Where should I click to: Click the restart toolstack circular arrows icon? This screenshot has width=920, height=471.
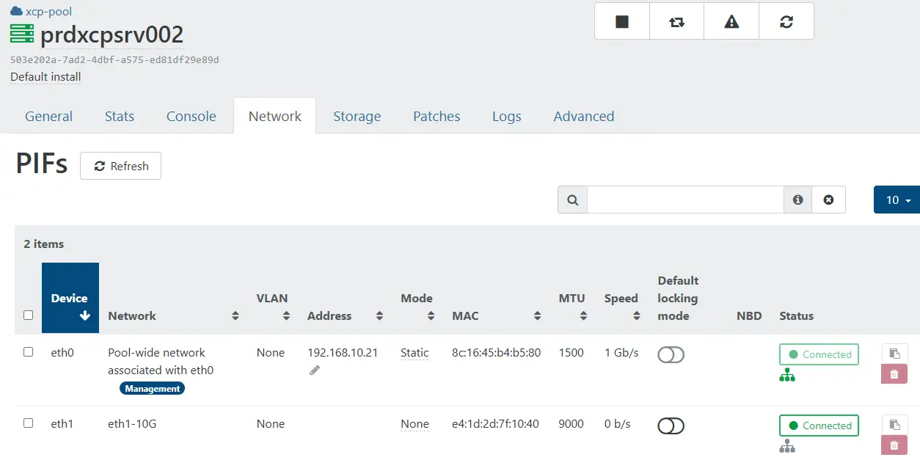[x=786, y=21]
